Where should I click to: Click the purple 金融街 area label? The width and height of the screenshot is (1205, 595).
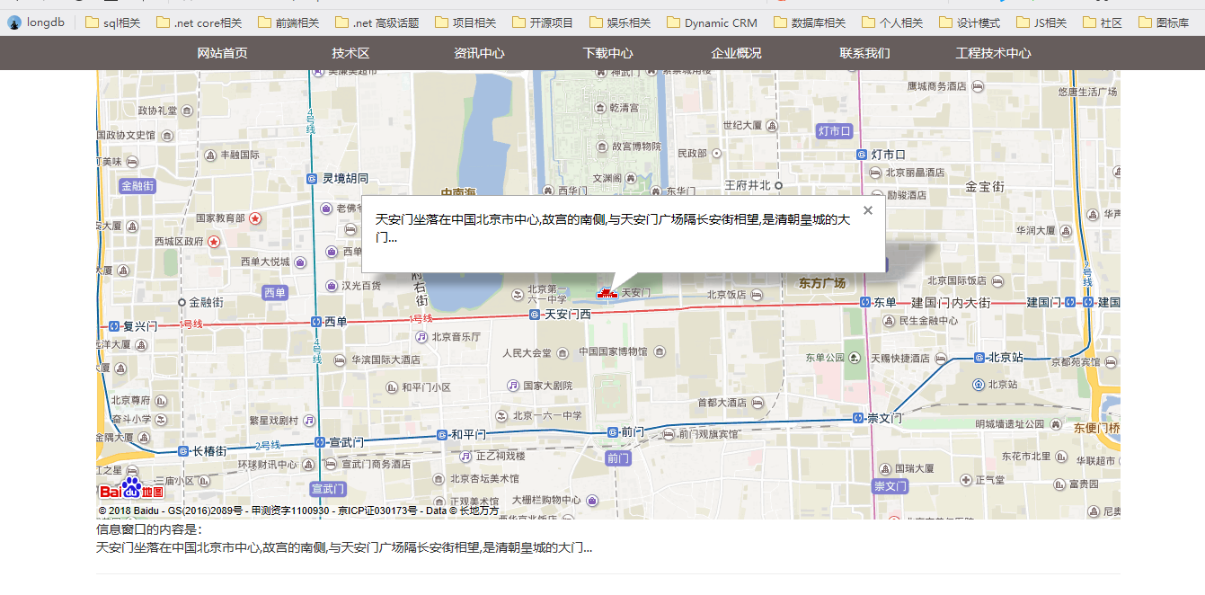(138, 186)
